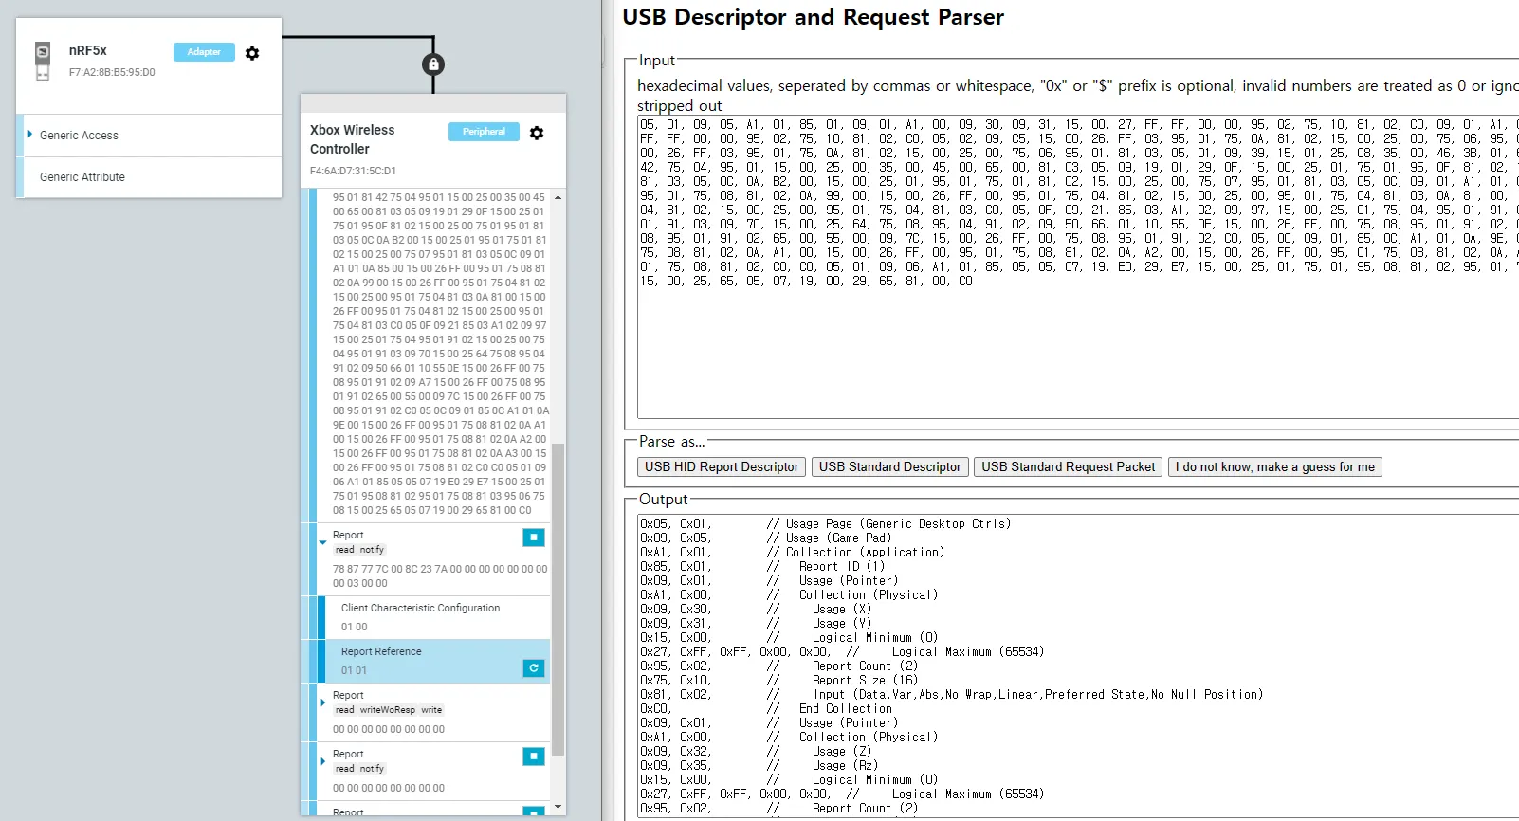The image size is (1519, 821).
Task: Click the USB Descriptor and Request Parser heading
Action: [x=813, y=17]
